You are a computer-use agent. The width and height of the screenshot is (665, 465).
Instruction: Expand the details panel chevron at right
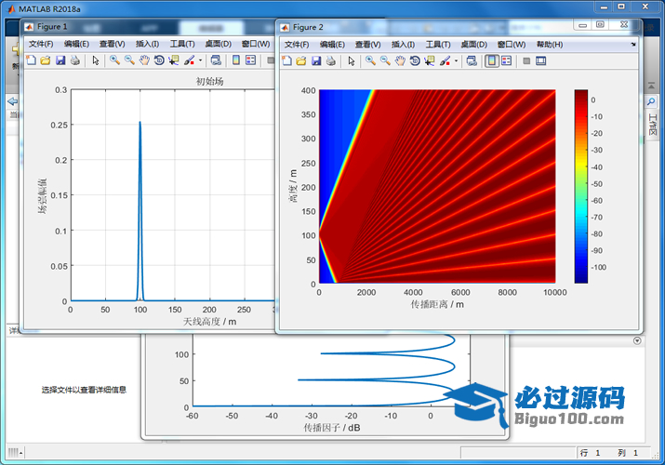pos(637,341)
